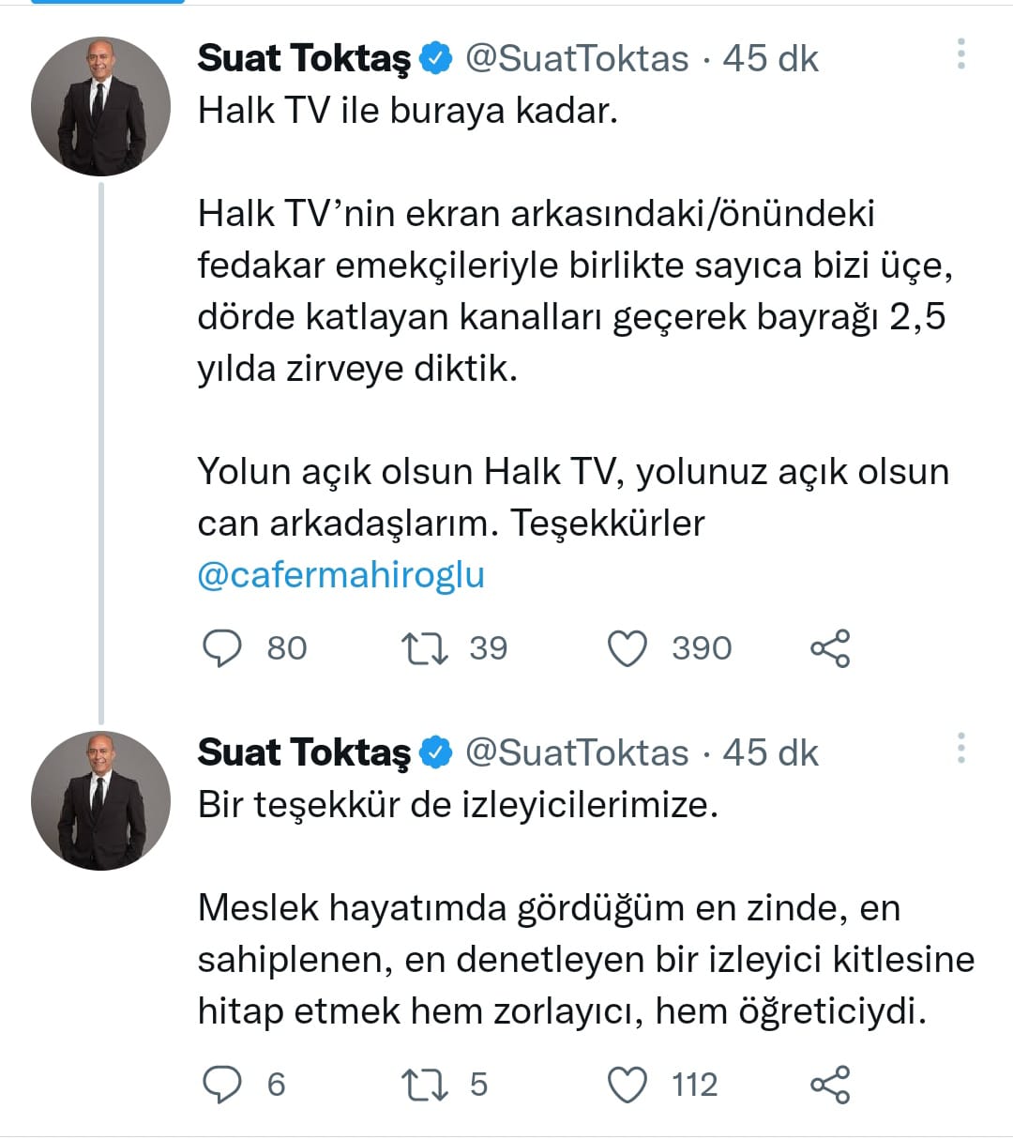Viewport: 1013px width, 1139px height.
Task: Like the tweet with 112 likes
Action: point(627,1085)
